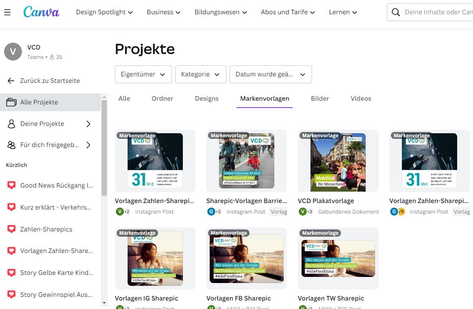Click the back arrow to Startseite
The height and width of the screenshot is (309, 473).
tap(11, 81)
